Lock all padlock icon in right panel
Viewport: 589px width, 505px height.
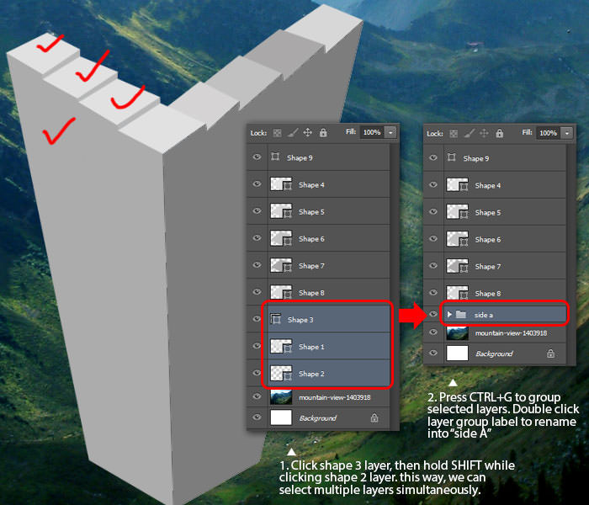pyautogui.click(x=499, y=133)
